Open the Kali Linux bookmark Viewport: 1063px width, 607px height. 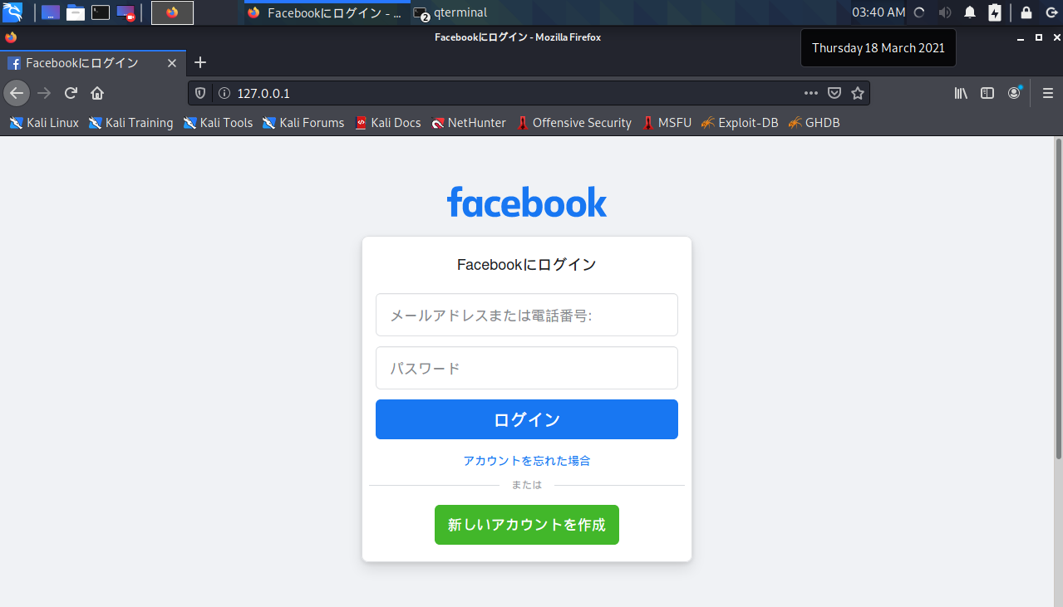tap(44, 123)
